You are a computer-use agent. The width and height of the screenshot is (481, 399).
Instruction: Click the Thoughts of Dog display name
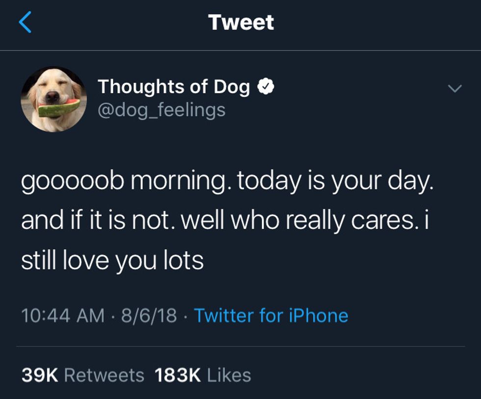coord(174,87)
